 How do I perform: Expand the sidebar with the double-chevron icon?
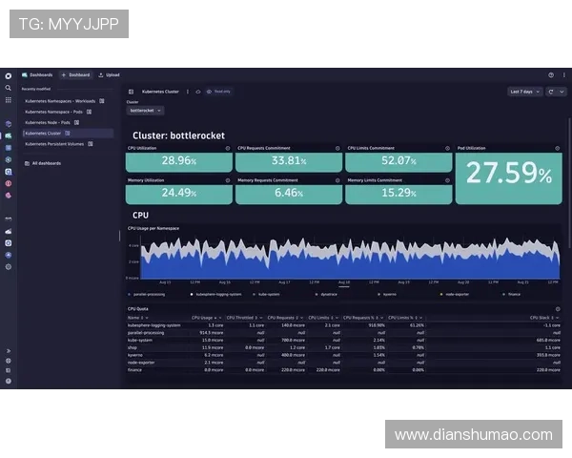point(8,351)
